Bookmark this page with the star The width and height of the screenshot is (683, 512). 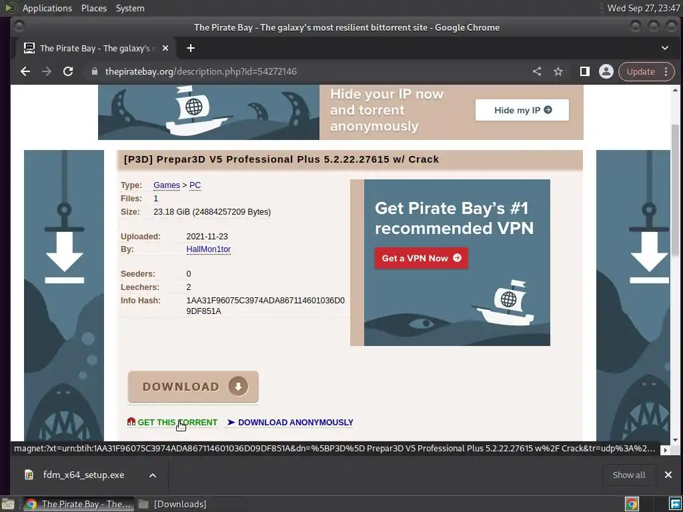pyautogui.click(x=558, y=71)
